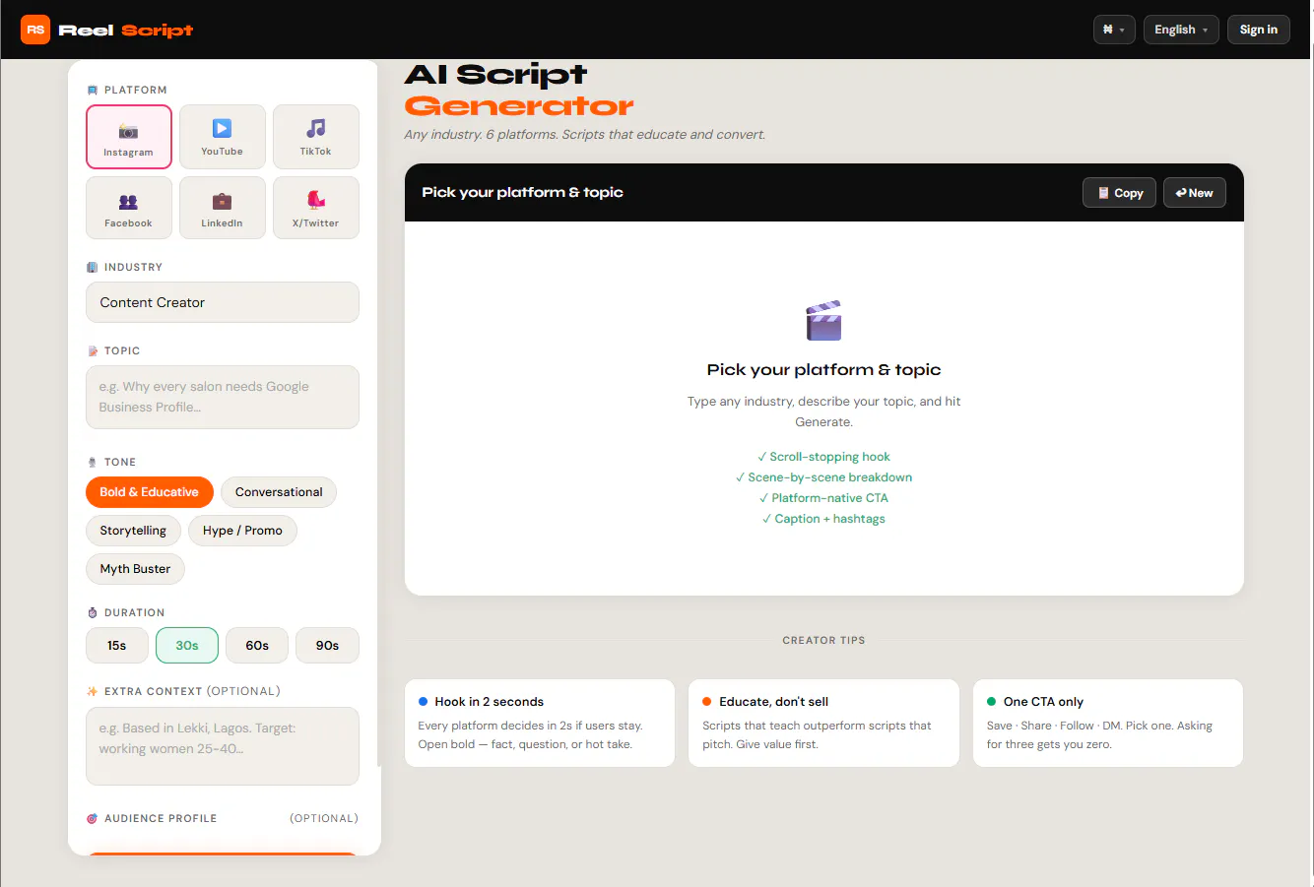Select the Hype / Promo tone
Screen dimensions: 1314x887
pyautogui.click(x=242, y=531)
